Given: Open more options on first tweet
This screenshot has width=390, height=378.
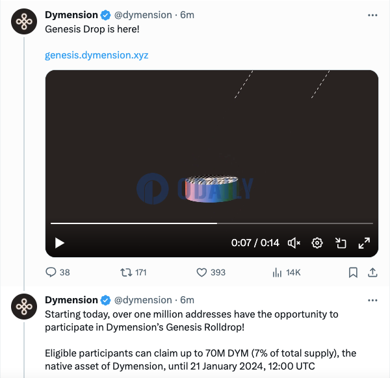Looking at the screenshot, I should coord(372,16).
